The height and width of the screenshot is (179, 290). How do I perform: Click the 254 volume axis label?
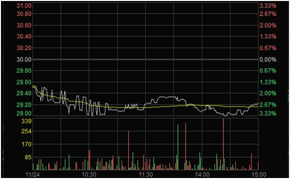click(26, 132)
